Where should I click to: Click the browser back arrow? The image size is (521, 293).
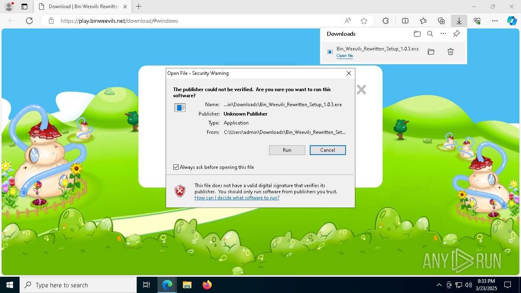11,21
